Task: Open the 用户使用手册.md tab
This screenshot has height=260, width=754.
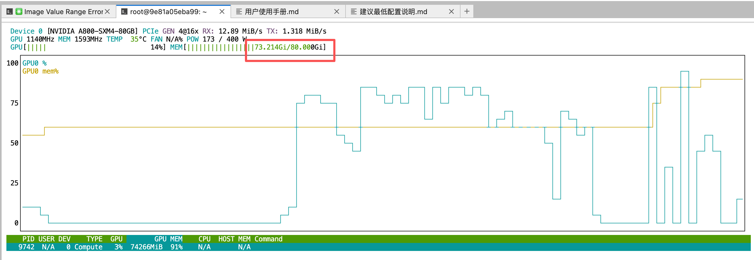Action: (272, 12)
